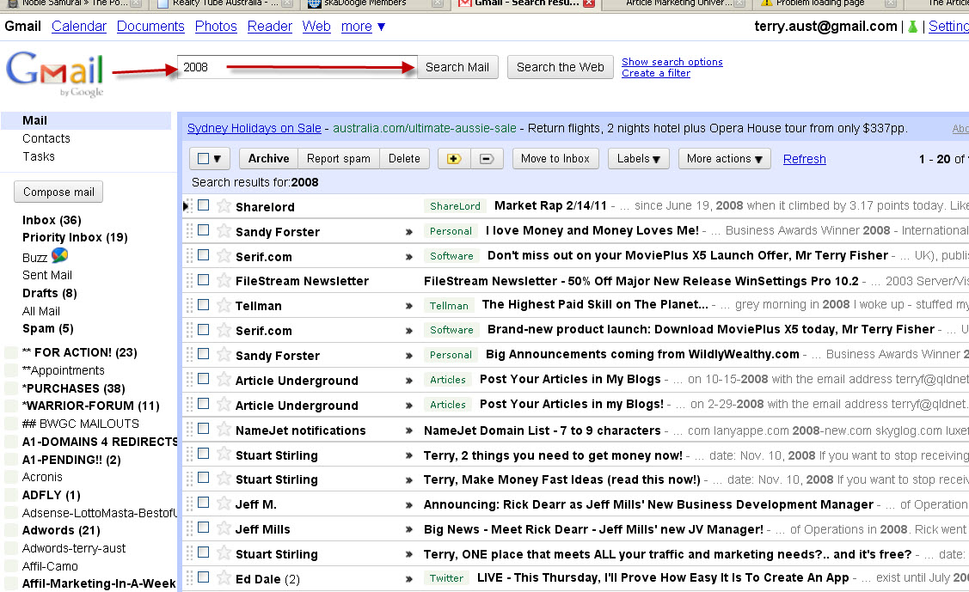Mark as not important with minus button
969x592 pixels.
[486, 158]
